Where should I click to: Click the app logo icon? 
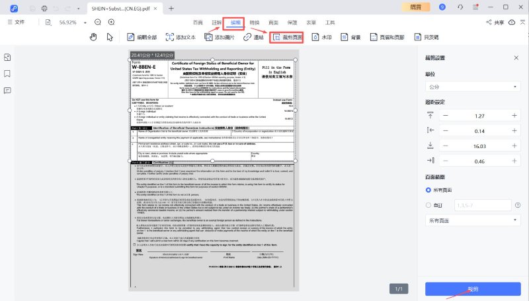click(14, 9)
